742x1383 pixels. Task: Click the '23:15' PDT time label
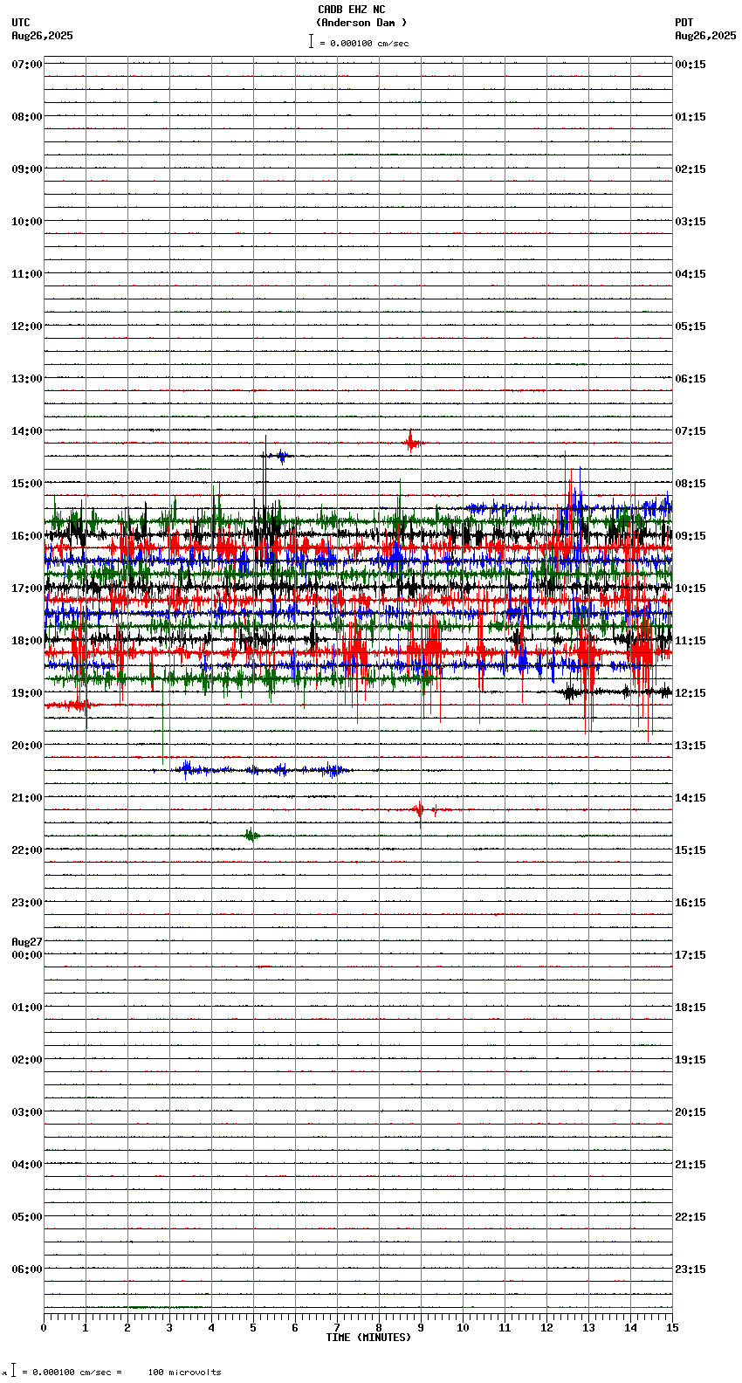(690, 1269)
